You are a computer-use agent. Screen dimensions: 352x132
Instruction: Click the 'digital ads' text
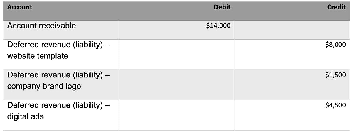pyautogui.click(x=25, y=116)
